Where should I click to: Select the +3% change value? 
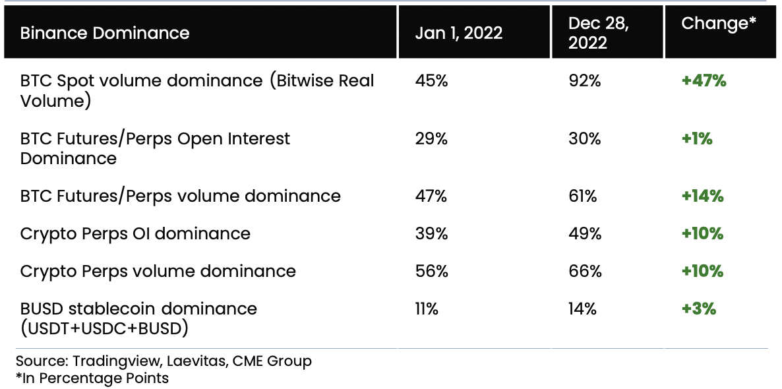tap(699, 309)
